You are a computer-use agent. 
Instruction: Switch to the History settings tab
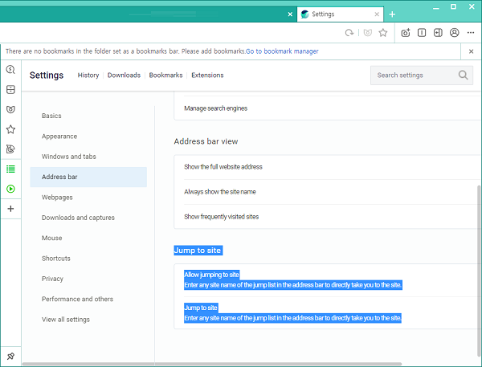click(88, 75)
